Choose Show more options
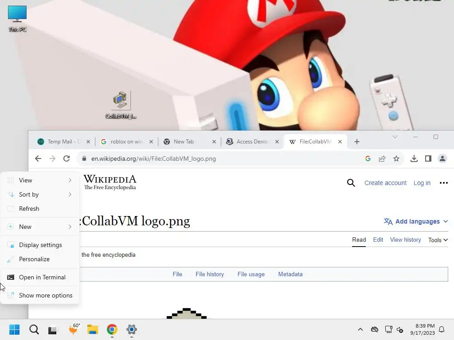Image resolution: width=454 pixels, height=340 pixels. coord(40,295)
